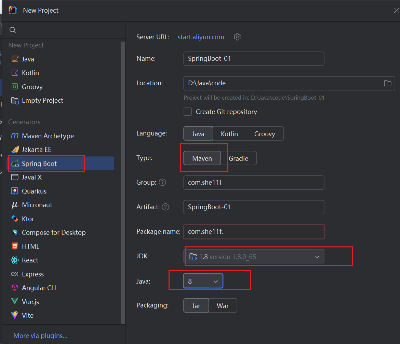Enable Create Git repository checkbox
Screen dimensions: 400x344
pos(188,112)
